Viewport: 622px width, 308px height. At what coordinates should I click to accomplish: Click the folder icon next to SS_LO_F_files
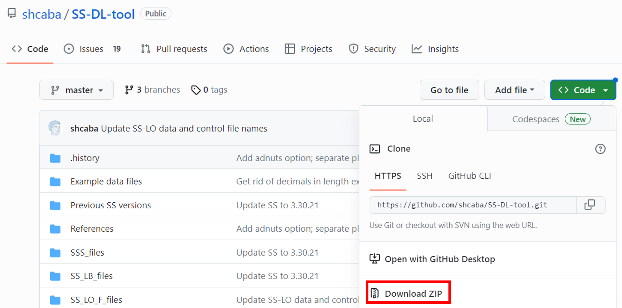[55, 300]
